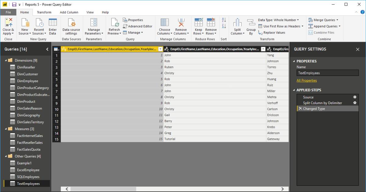Select the Split Column by Delimiter step
Image resolution: width=366 pixels, height=192 pixels.
(x=322, y=103)
